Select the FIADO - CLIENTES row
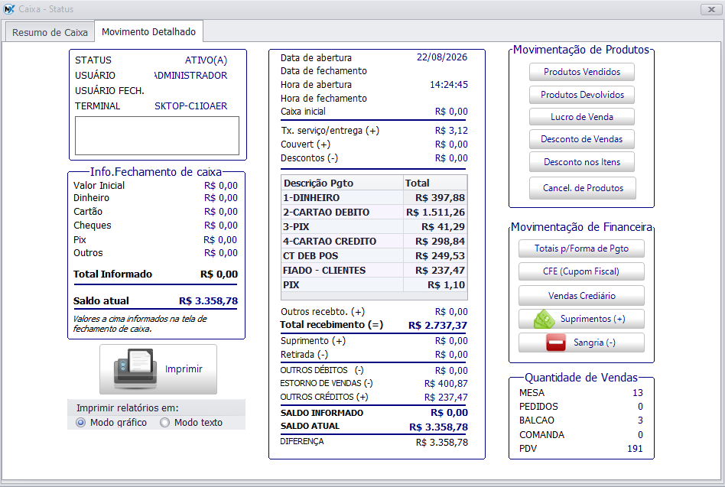 tap(374, 271)
